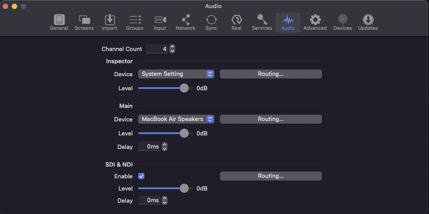Open the Updates preferences tab

click(368, 23)
